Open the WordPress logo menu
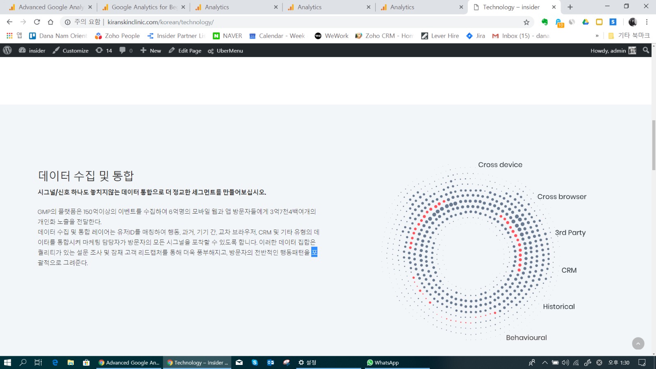 (7, 50)
